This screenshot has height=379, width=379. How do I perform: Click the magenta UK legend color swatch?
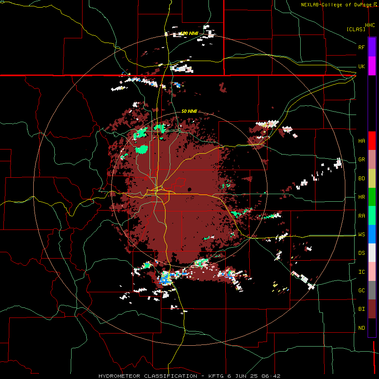pos(372,66)
